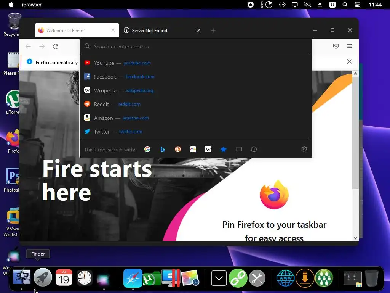Open the wrench and screwdriver tools dock icon
The image size is (390, 293).
pos(257,278)
